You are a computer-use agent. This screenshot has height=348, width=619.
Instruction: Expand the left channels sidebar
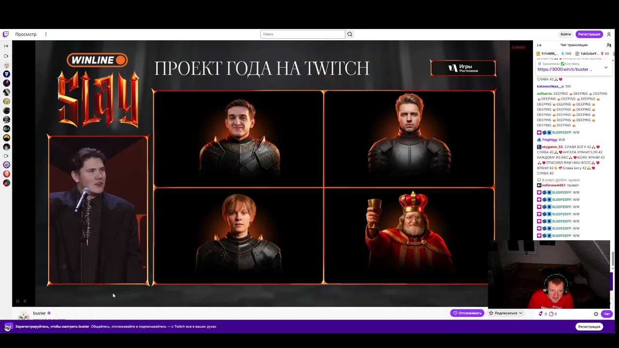tap(6, 46)
